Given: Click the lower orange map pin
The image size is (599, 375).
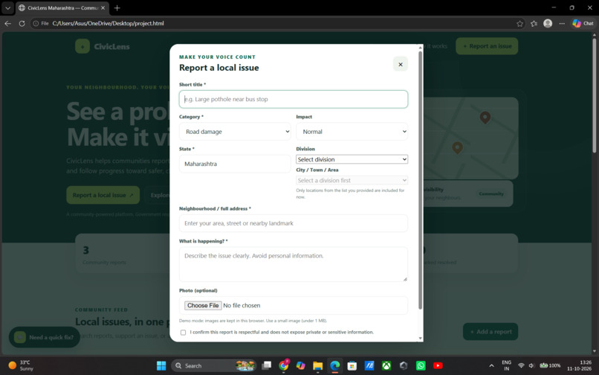Looking at the screenshot, I should click(457, 147).
